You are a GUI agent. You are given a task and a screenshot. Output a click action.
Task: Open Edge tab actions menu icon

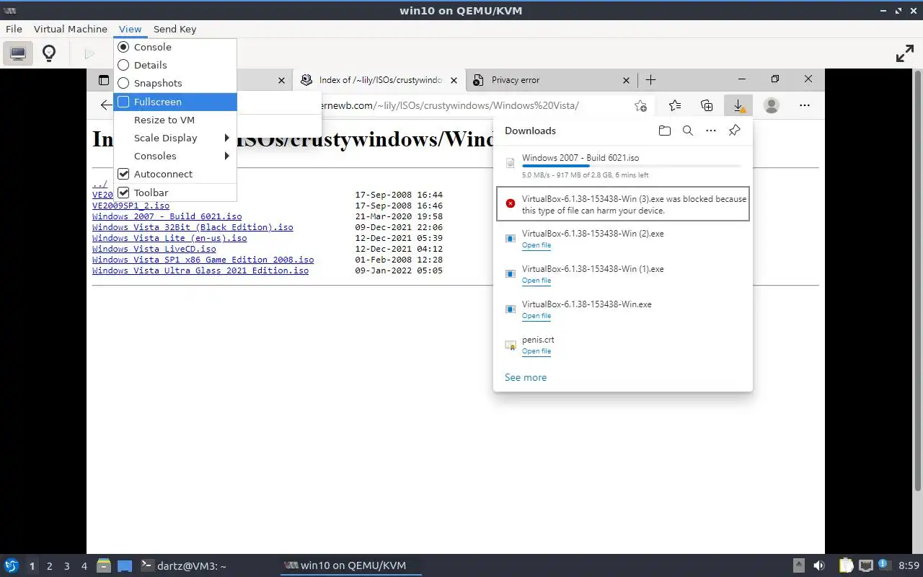(x=104, y=80)
